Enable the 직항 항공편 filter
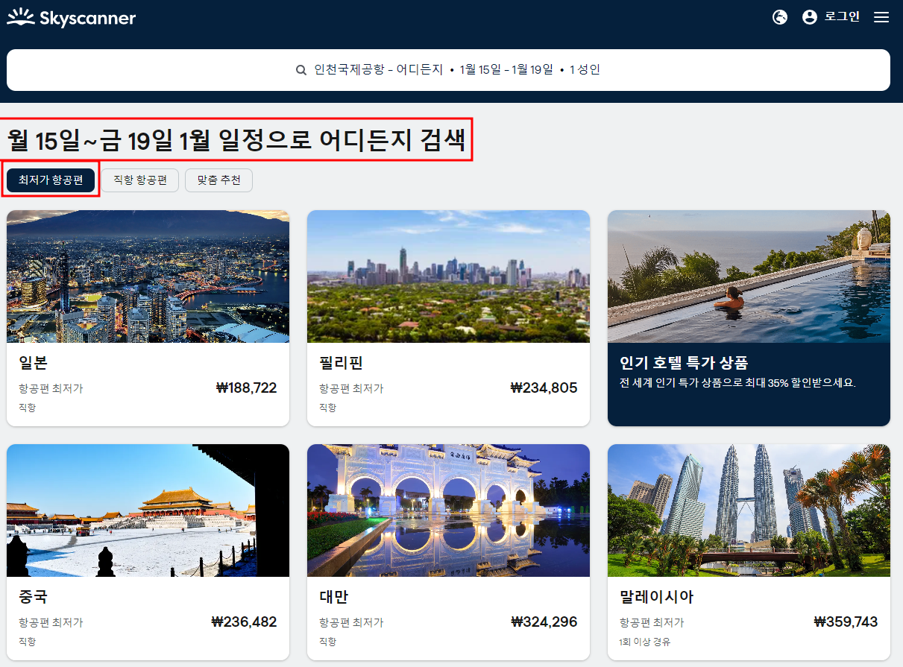The height and width of the screenshot is (667, 903). click(x=140, y=179)
